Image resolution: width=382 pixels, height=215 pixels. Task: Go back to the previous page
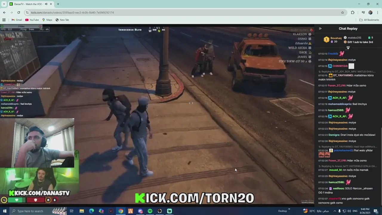[x=4, y=13]
